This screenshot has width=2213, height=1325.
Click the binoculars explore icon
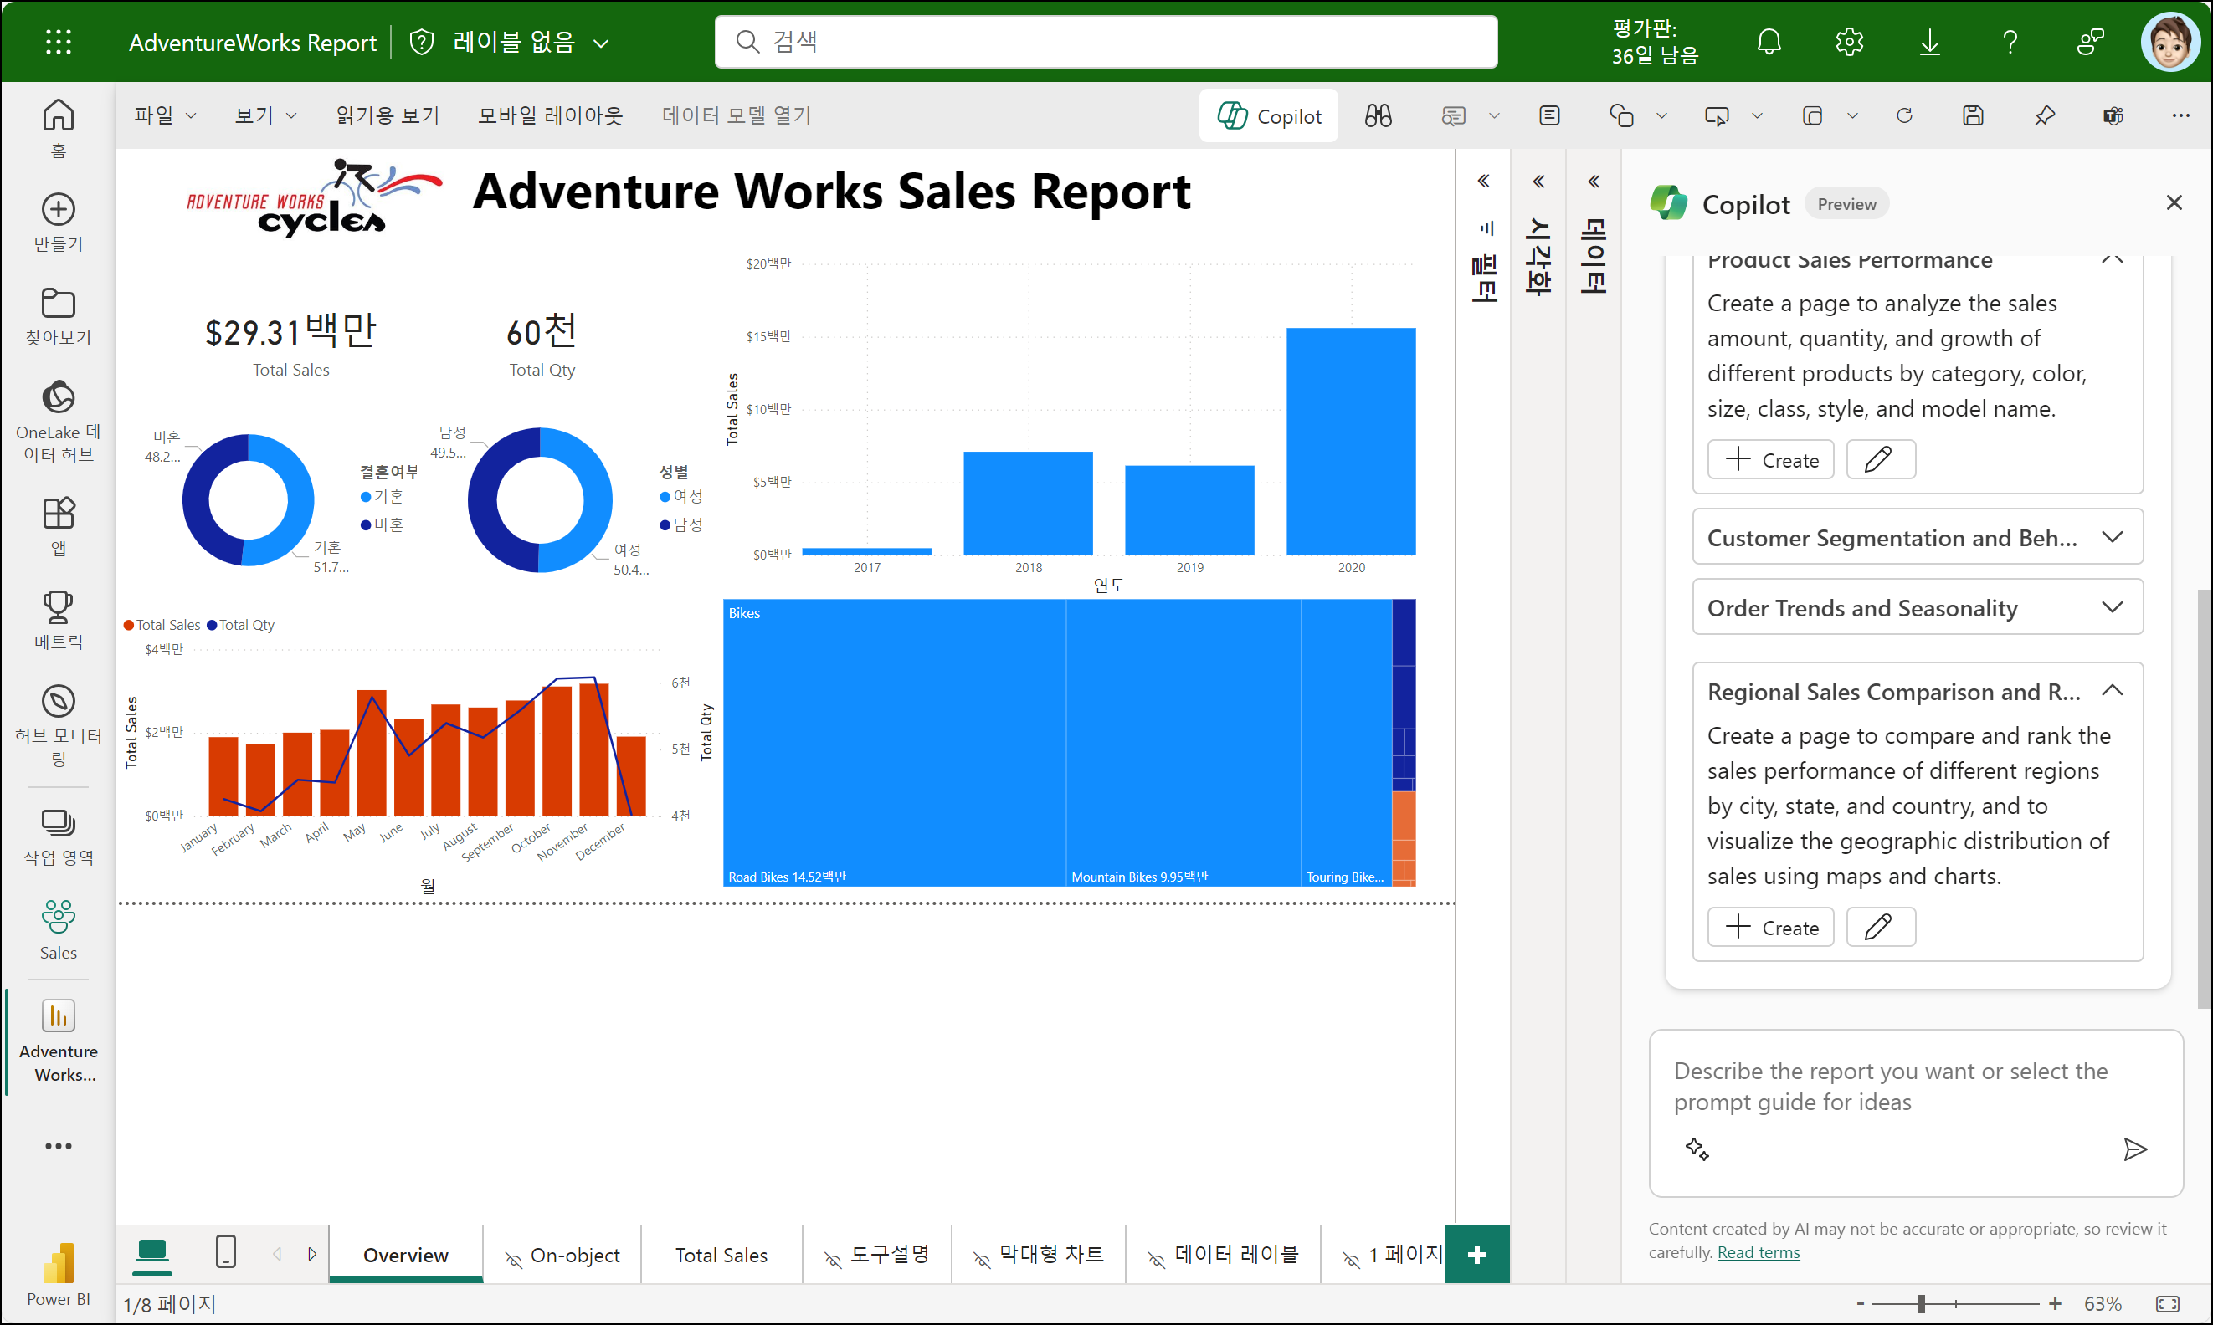tap(1378, 116)
